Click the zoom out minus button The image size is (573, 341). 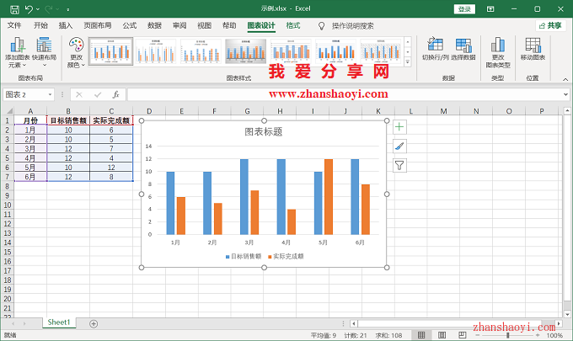477,335
